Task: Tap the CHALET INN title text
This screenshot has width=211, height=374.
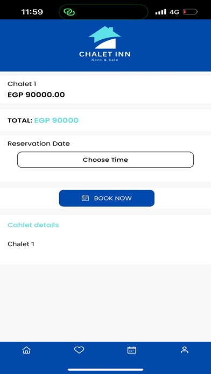Action: tap(104, 54)
